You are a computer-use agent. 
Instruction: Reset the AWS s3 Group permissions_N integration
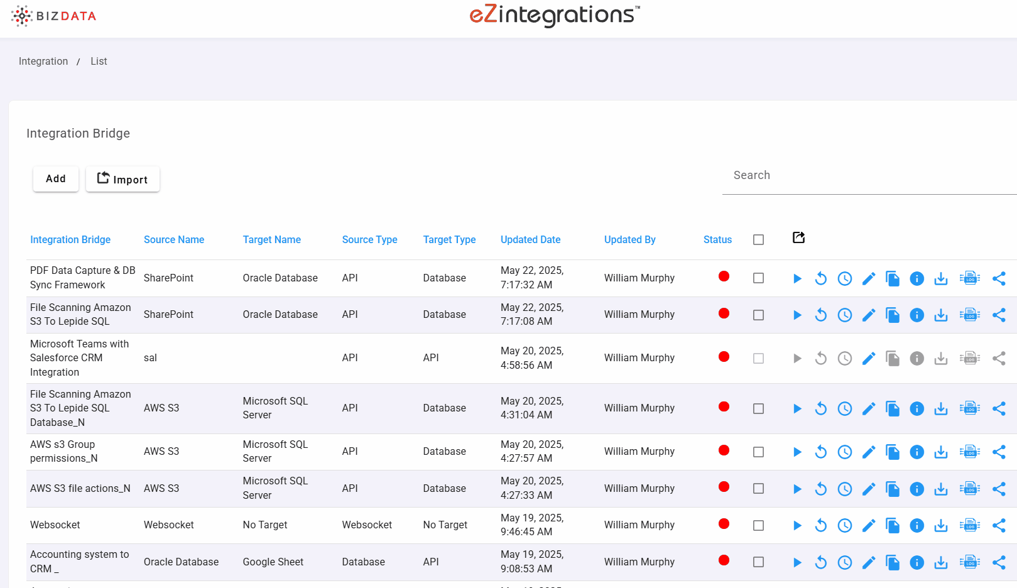821,452
